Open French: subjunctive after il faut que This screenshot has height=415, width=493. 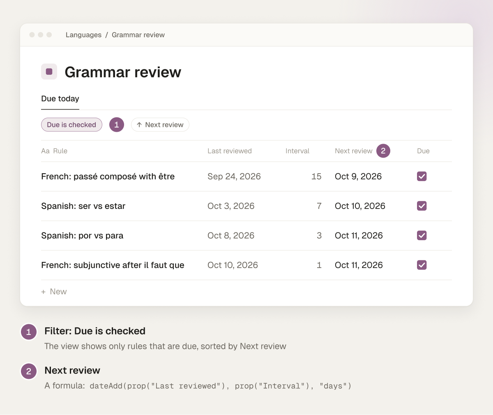tap(113, 265)
